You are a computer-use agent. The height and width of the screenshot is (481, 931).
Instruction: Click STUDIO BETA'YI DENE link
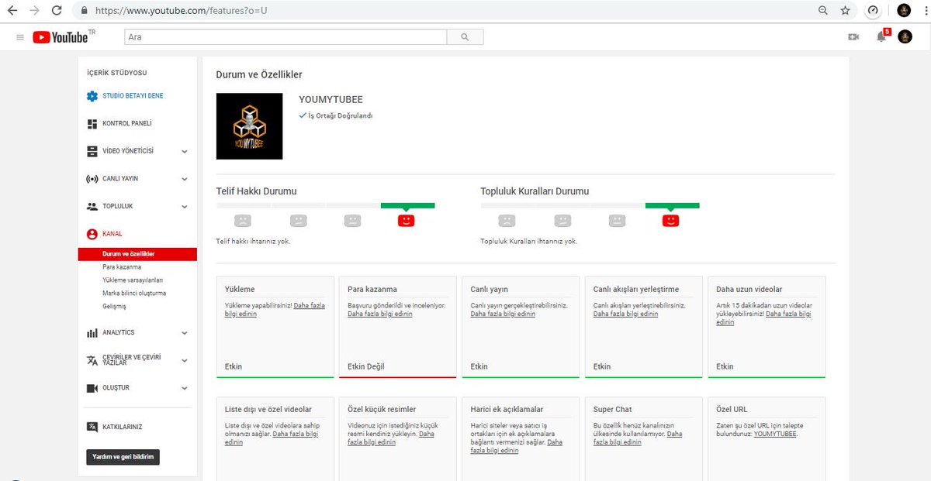click(x=133, y=96)
